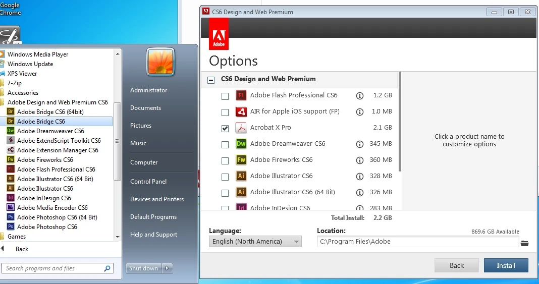
Task: Launch Adobe Fireworks CS6 from Start menu
Action: 45,160
